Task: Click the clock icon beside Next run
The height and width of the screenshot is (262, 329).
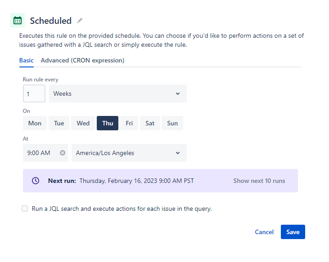Action: (36, 181)
